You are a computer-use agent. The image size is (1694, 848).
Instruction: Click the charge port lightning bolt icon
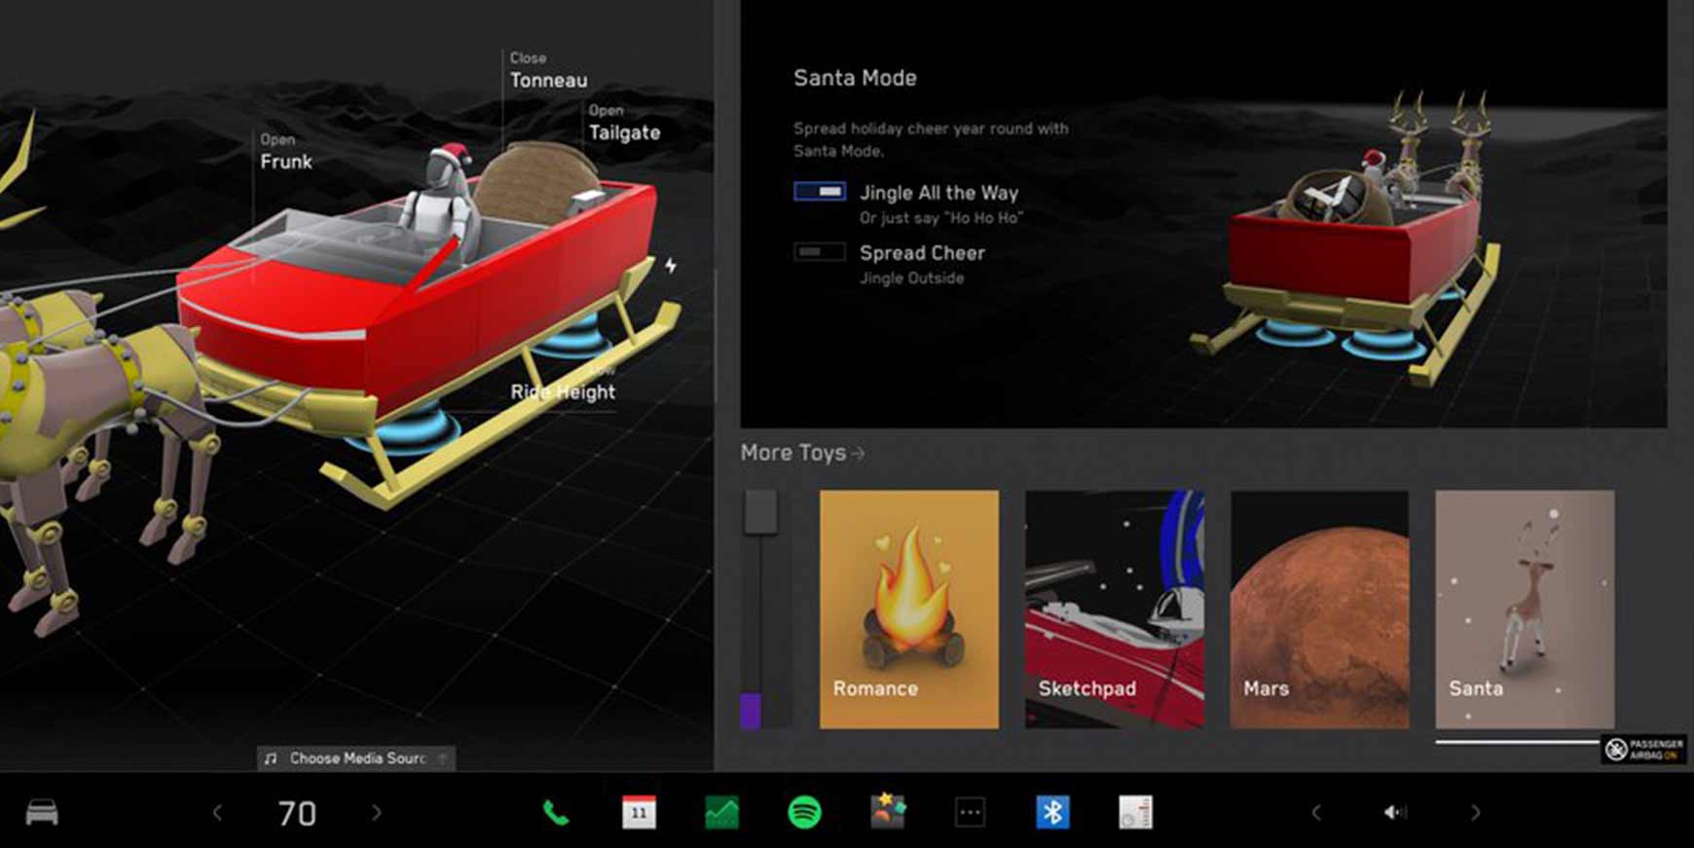671,265
